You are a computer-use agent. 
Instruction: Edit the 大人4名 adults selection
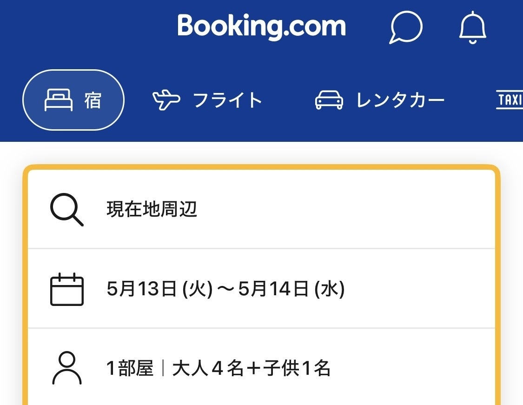click(207, 369)
